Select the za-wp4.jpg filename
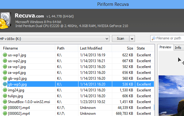This screenshot has width=184, height=116. (x=17, y=73)
